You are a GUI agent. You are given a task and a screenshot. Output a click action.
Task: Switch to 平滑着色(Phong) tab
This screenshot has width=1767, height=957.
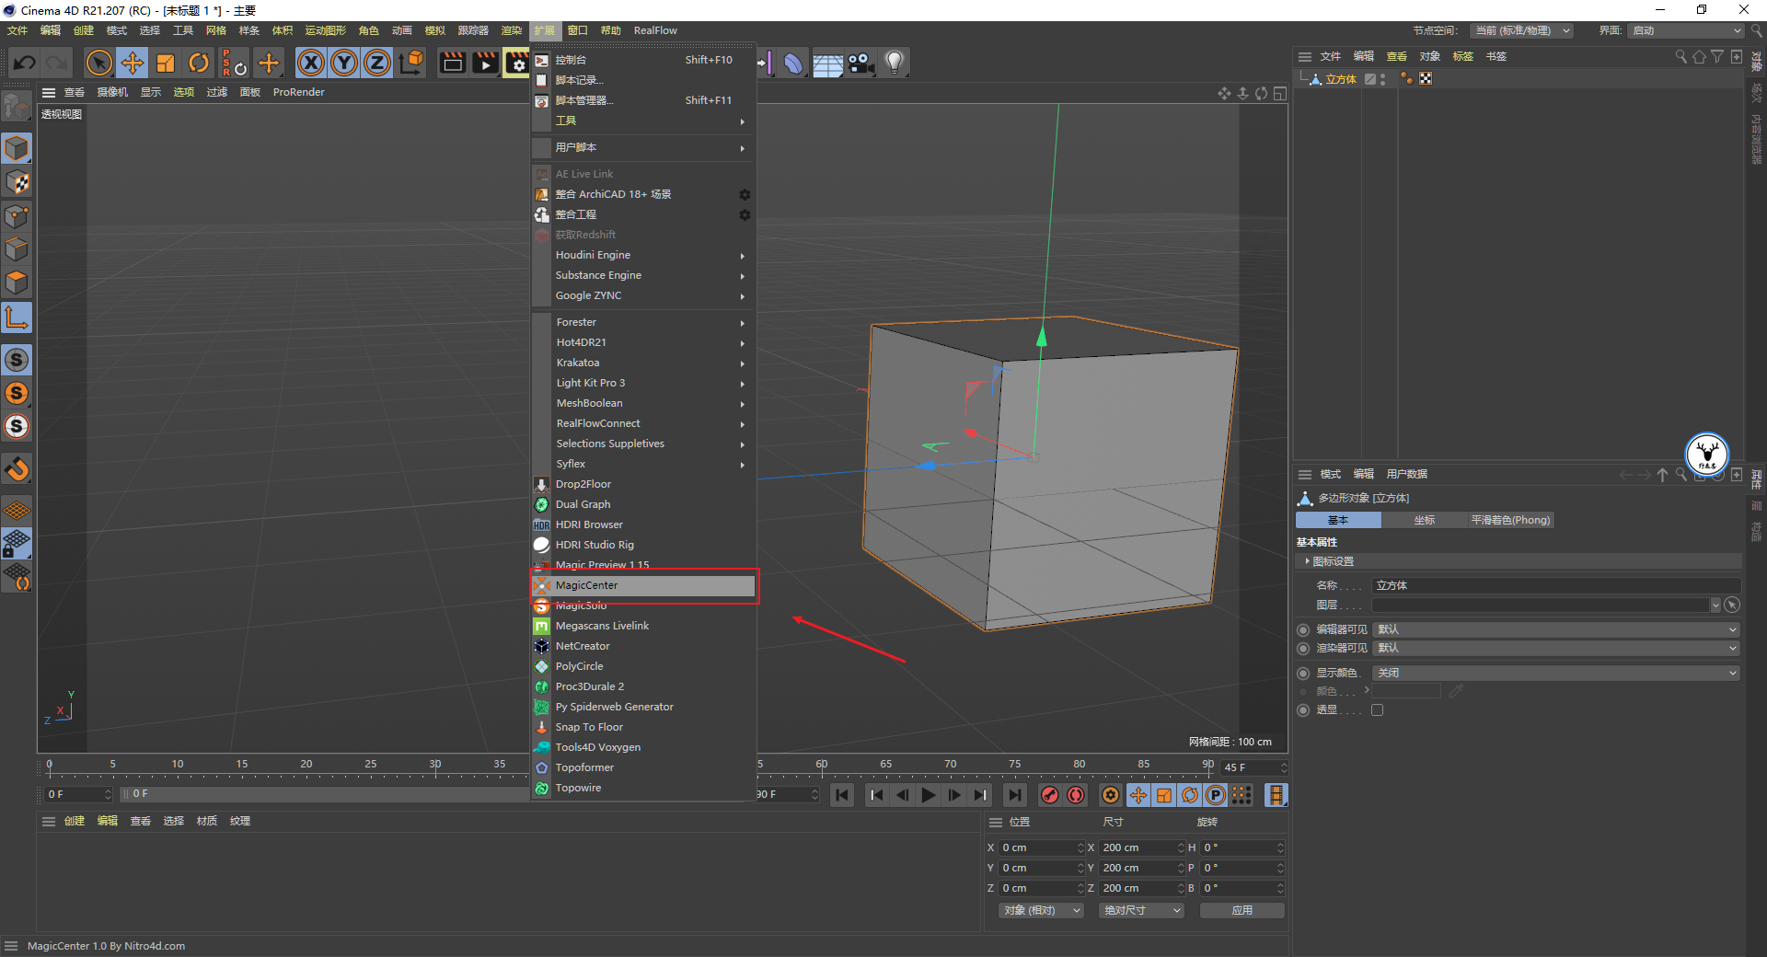1510,520
